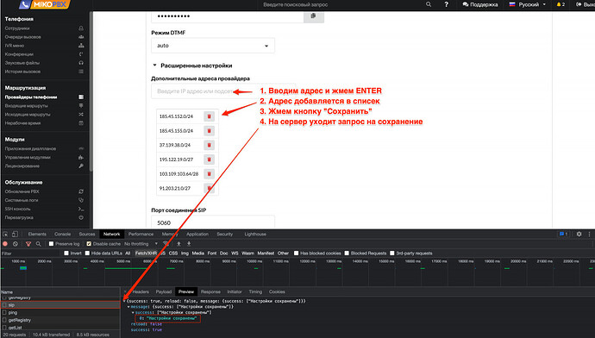Image resolution: width=595 pixels, height=338 pixels.
Task: Delete the 185.45.152.0/24 address entry
Action: [x=209, y=116]
